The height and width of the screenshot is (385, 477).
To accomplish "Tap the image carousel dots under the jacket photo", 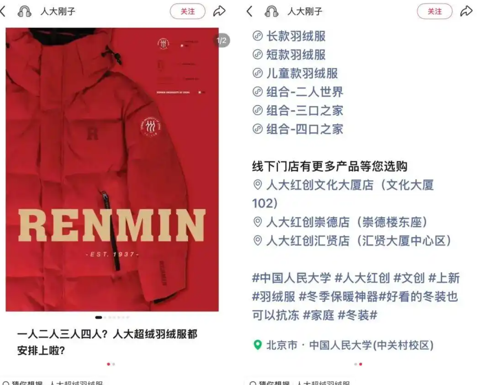I will point(112,317).
